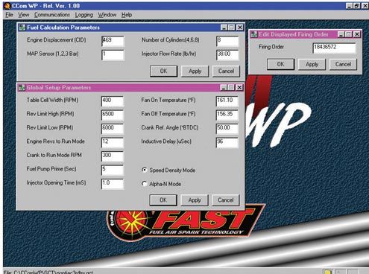Click the Crank Ref. Angle field
369x274 pixels.
point(227,129)
